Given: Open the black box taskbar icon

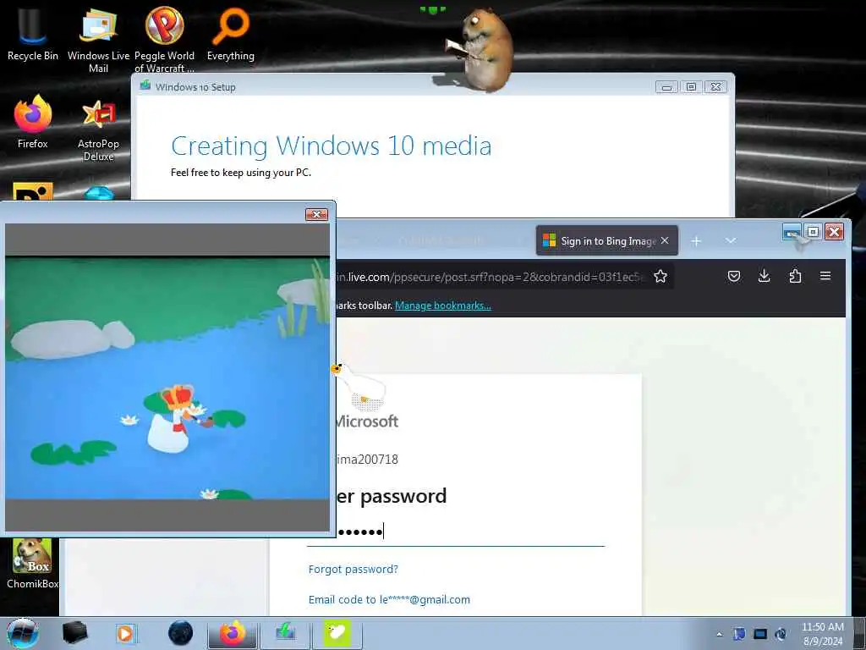Looking at the screenshot, I should pyautogui.click(x=75, y=633).
